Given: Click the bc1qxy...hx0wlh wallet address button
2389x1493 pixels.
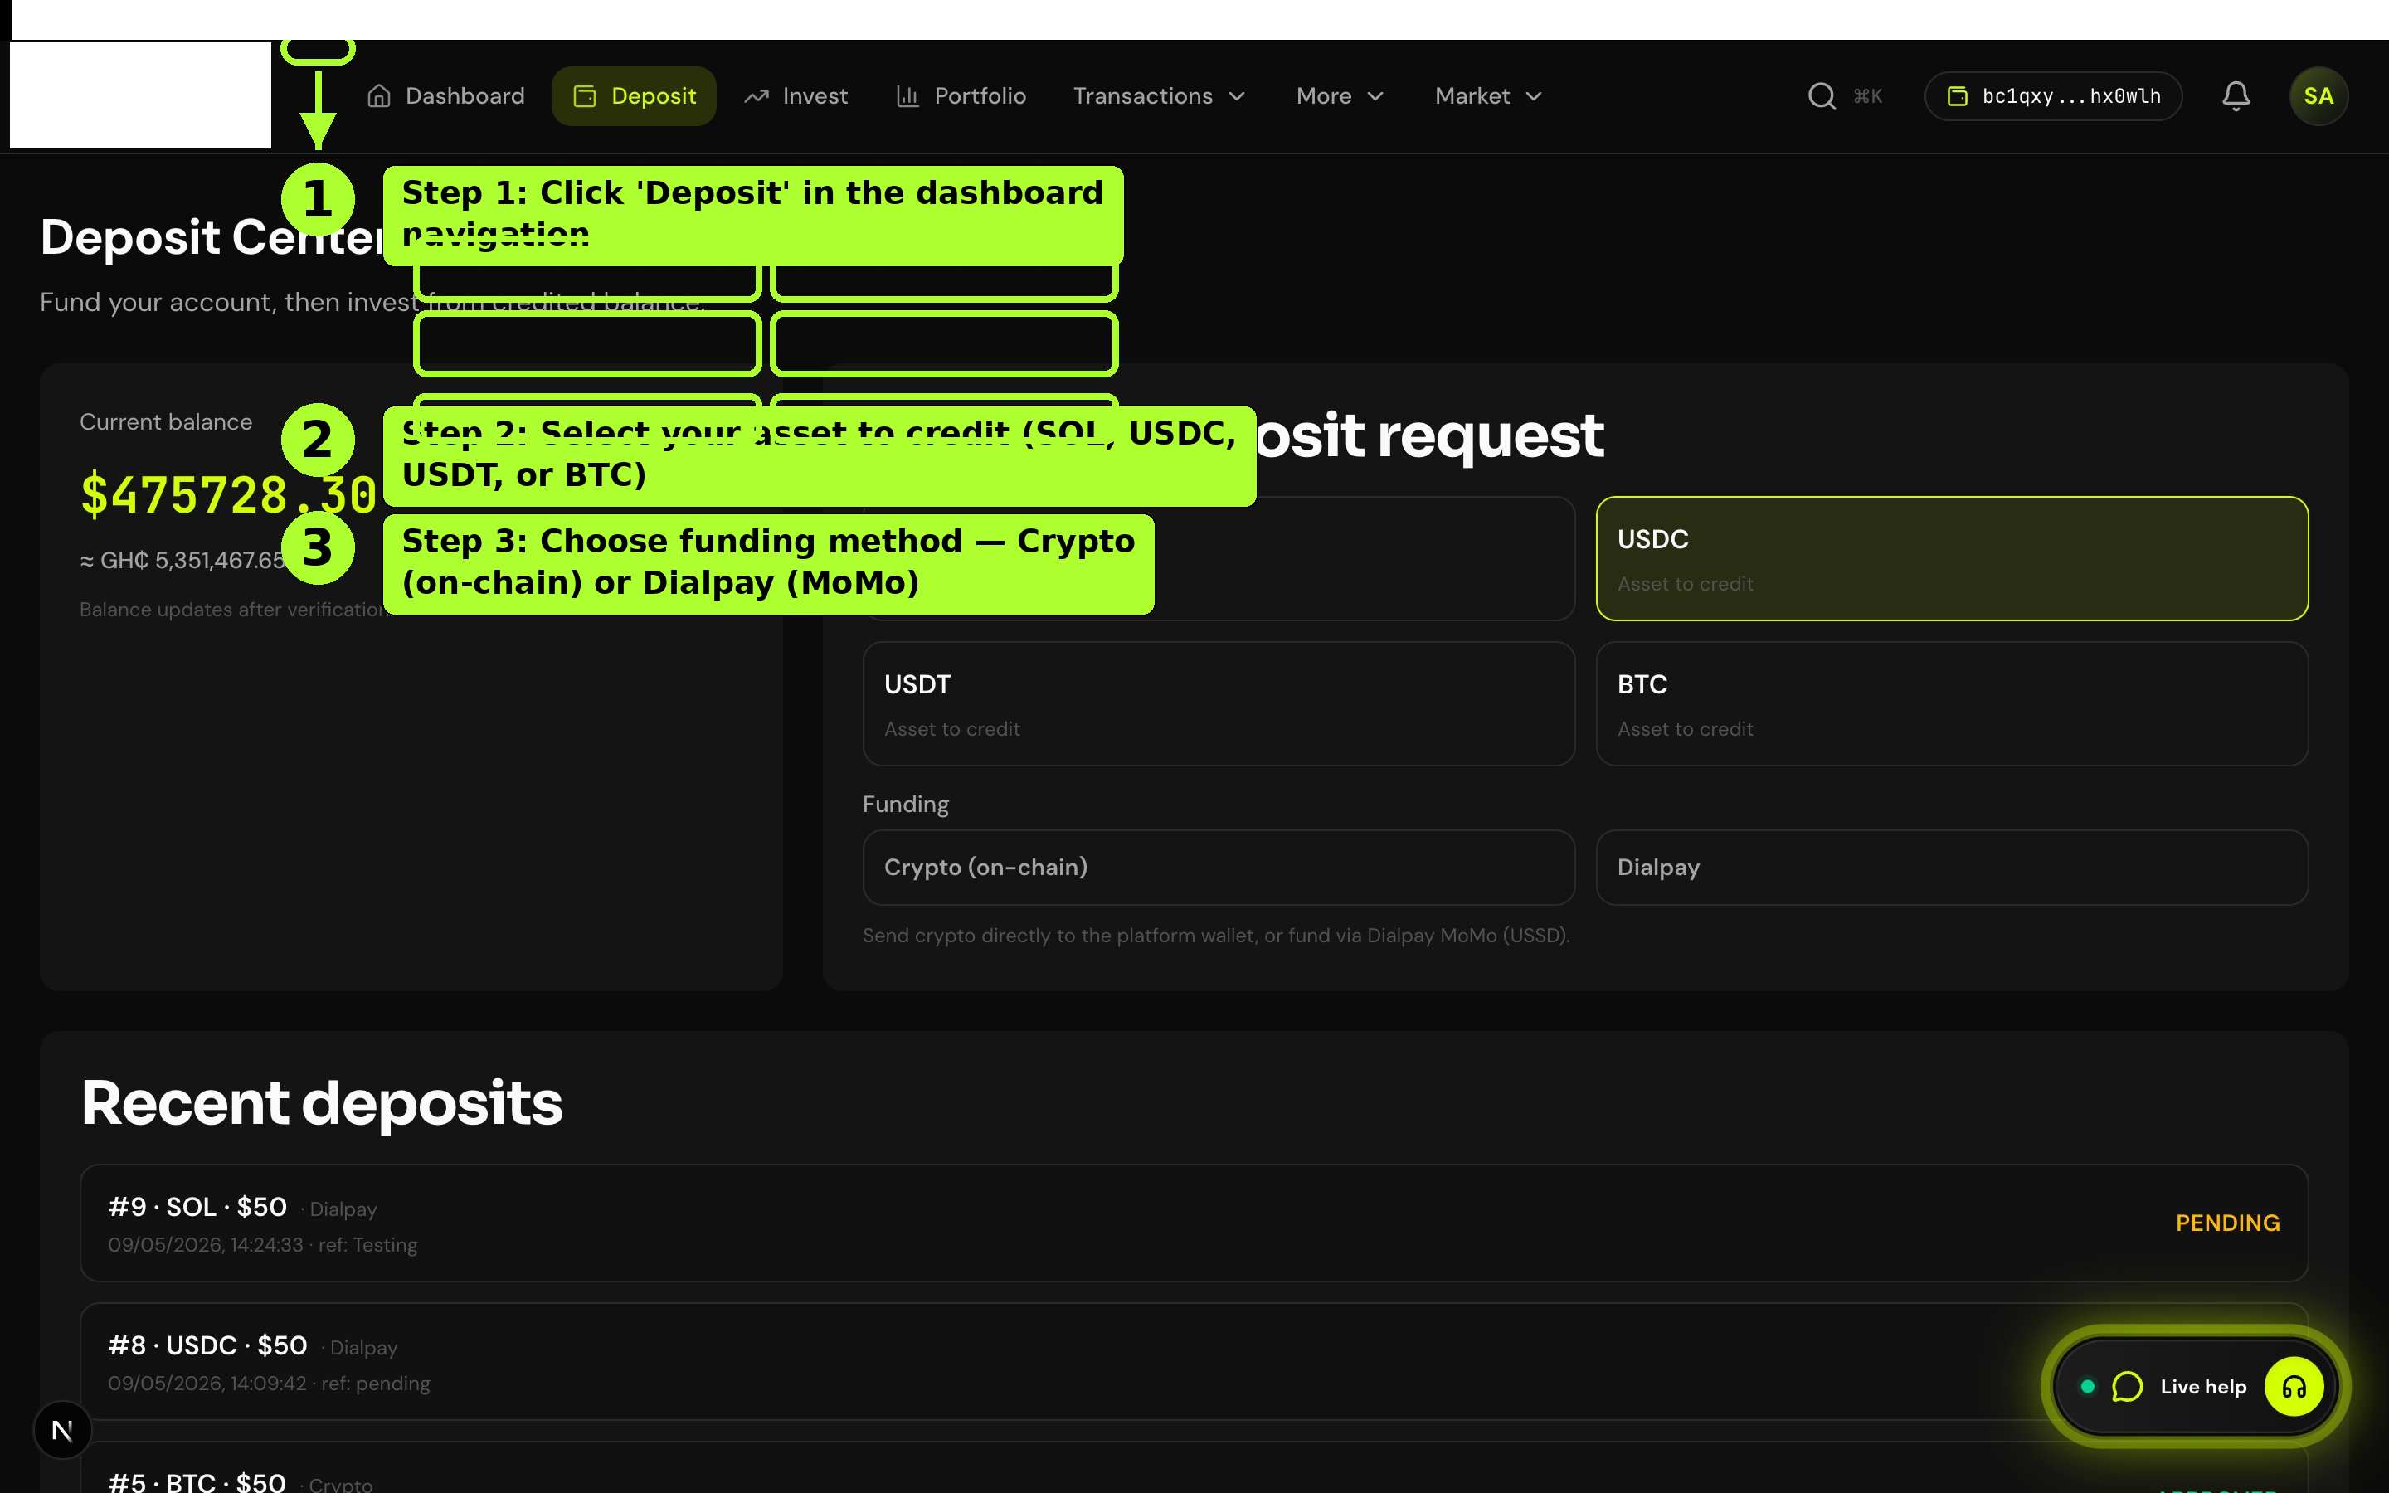Looking at the screenshot, I should [x=2053, y=95].
